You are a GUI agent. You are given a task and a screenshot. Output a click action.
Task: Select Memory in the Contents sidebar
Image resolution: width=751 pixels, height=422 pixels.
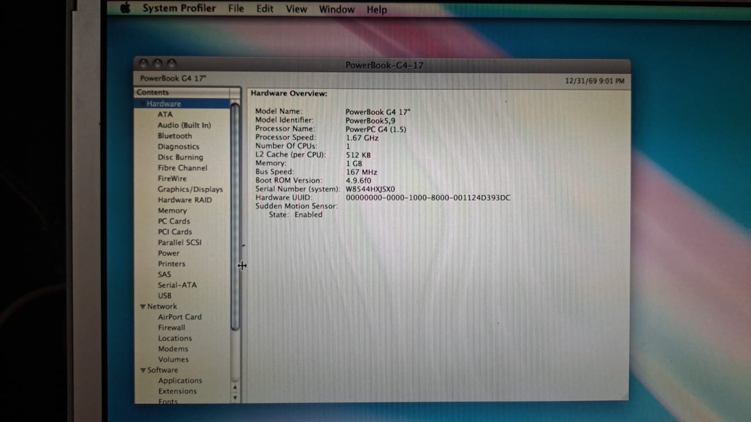[x=172, y=210]
